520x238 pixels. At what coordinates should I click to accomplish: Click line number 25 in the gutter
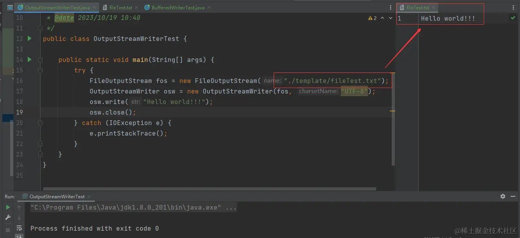pyautogui.click(x=19, y=175)
